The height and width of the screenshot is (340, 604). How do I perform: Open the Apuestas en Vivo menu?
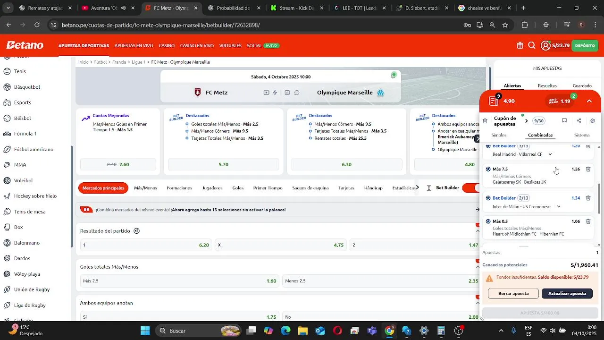pyautogui.click(x=134, y=46)
